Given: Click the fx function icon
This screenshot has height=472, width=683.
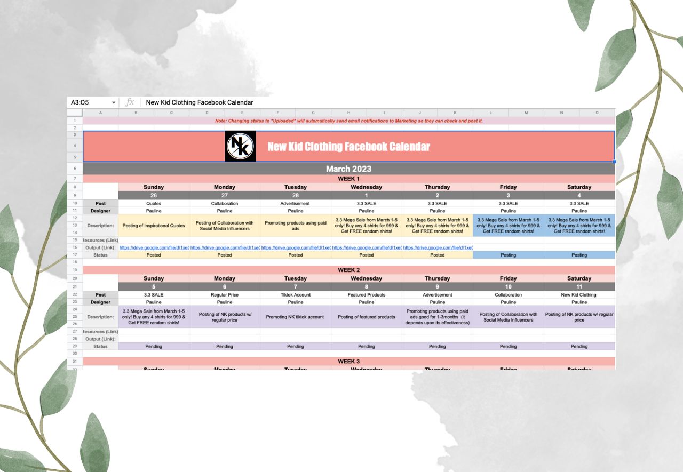Looking at the screenshot, I should [130, 102].
